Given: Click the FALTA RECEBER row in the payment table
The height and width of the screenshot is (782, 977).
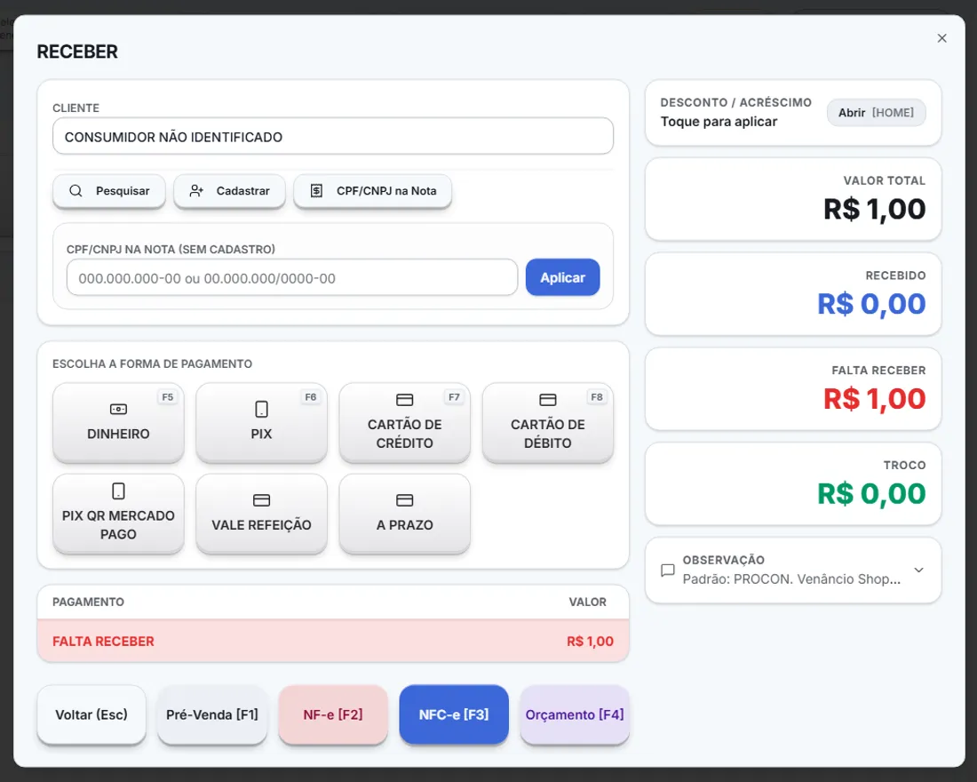Looking at the screenshot, I should pyautogui.click(x=333, y=641).
